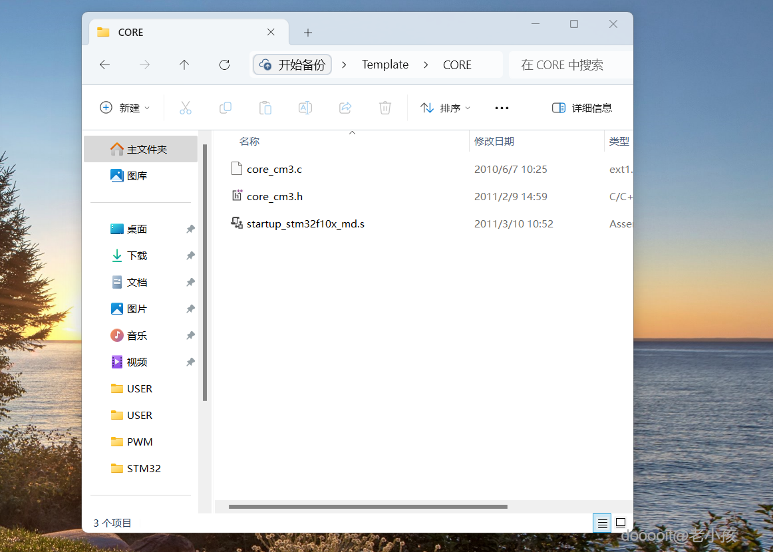Select the Rename icon
773x552 pixels.
pos(305,108)
